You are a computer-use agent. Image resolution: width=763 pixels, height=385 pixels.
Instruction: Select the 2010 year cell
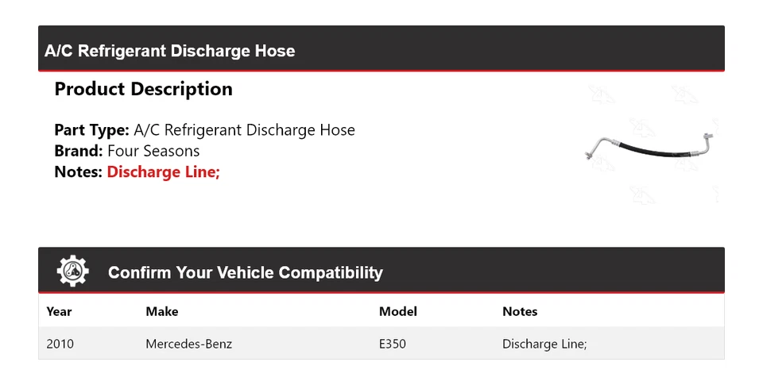coord(60,344)
